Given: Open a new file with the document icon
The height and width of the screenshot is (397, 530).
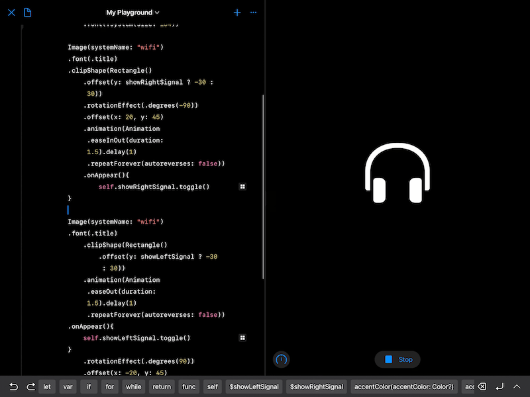Looking at the screenshot, I should point(27,12).
